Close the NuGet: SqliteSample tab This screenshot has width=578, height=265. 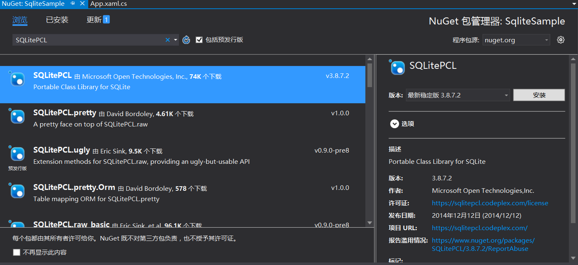click(x=82, y=4)
